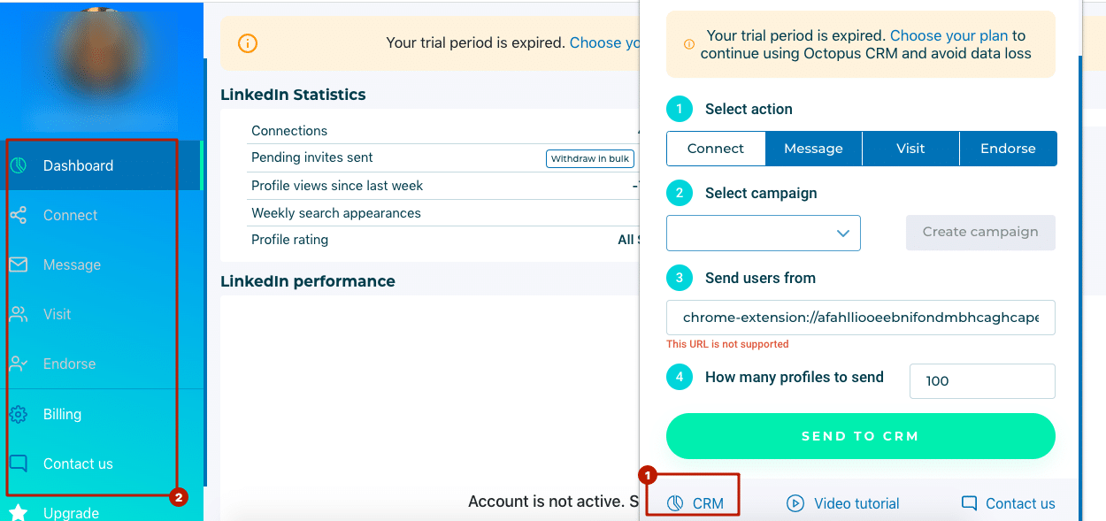Play the Video tutorial
Image resolution: width=1106 pixels, height=521 pixels.
(795, 502)
